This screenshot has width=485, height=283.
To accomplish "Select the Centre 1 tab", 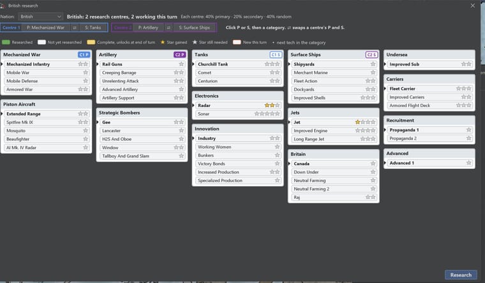I will (x=11, y=27).
